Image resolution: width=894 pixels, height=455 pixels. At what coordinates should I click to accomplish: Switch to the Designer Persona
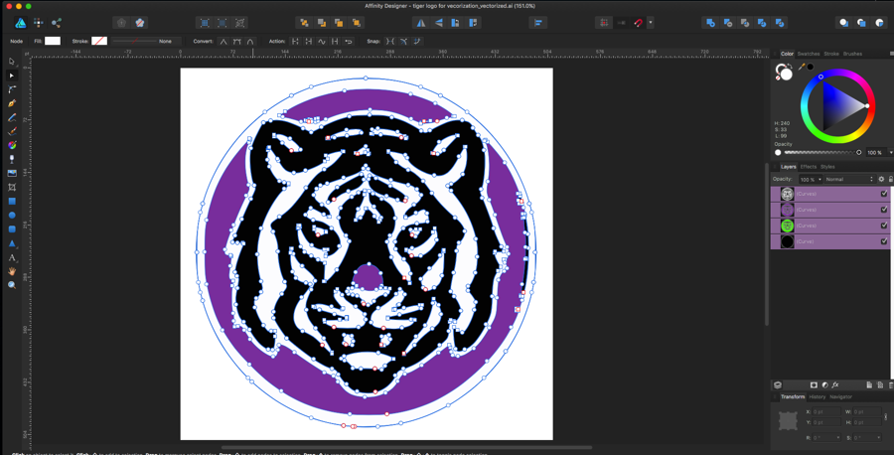tap(21, 23)
